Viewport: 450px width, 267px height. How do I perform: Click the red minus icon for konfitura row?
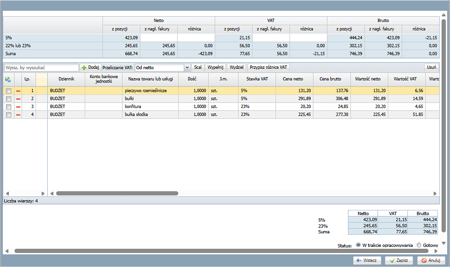tap(18, 106)
